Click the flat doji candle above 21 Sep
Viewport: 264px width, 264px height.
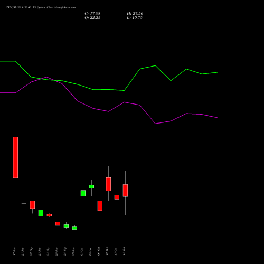pos(24,204)
